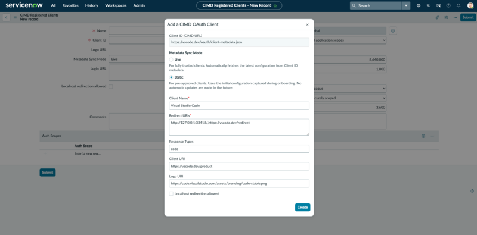Open the globe scope picker icon
Screen dimensions: 477x235
click(419, 5)
